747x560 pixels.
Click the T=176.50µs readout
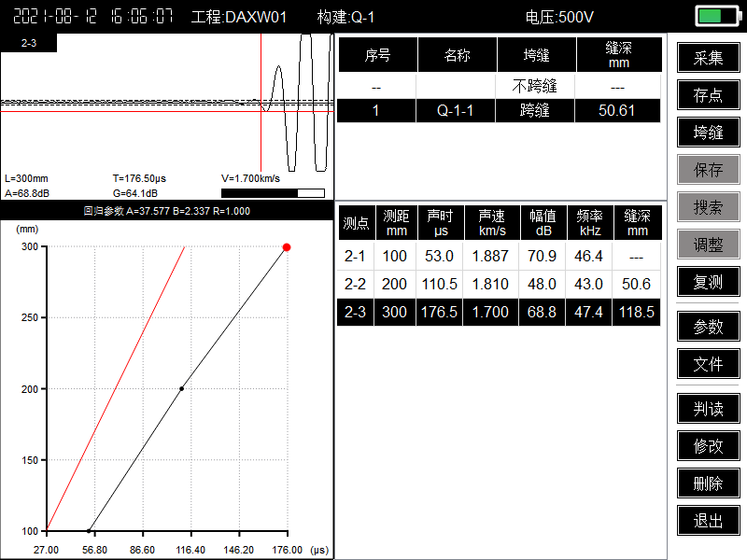click(139, 178)
